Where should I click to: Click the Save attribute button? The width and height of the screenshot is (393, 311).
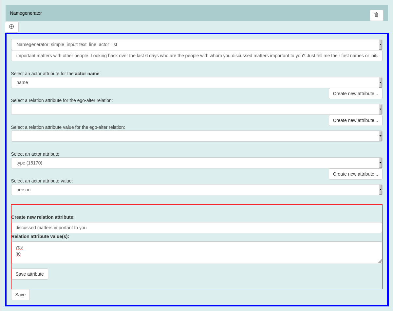point(30,274)
